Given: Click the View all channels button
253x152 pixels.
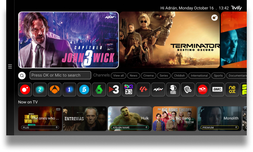Looking at the screenshot, I should tap(118, 76).
